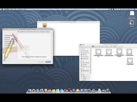The height and width of the screenshot is (102, 137).
Task: Open iBooks from the Dock
Action: click(x=78, y=91)
